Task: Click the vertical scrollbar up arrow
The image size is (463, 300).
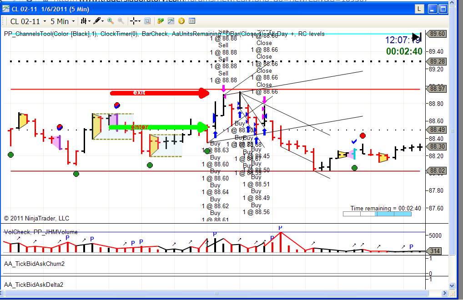Action: pos(452,3)
